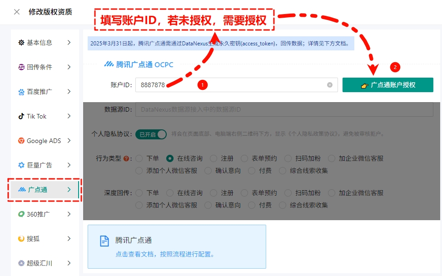
Task: Clear the 账户ID field with the x icon
Action: pos(330,85)
